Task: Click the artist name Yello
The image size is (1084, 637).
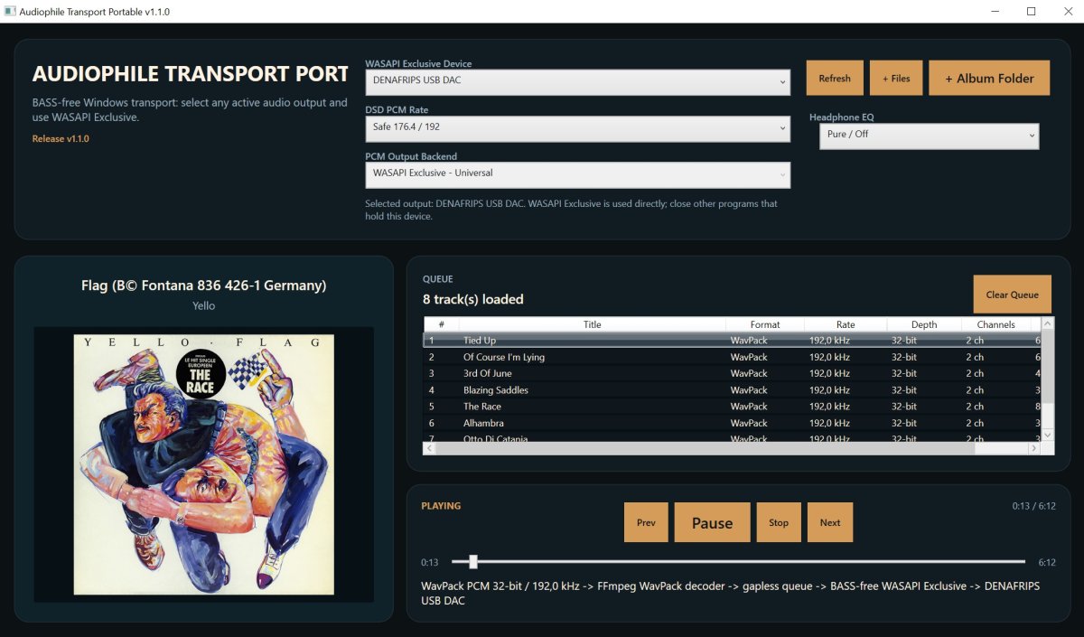Action: (x=204, y=305)
